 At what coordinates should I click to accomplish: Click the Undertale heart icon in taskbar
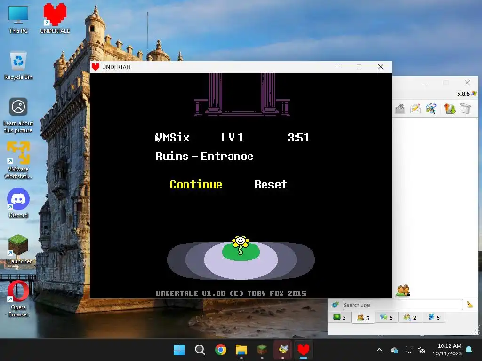304,350
